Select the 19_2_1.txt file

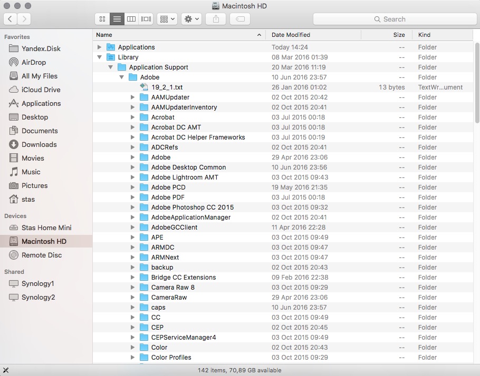tap(283, 87)
